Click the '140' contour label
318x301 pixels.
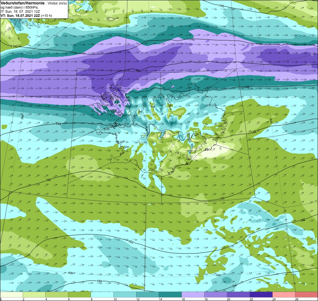(222, 6)
